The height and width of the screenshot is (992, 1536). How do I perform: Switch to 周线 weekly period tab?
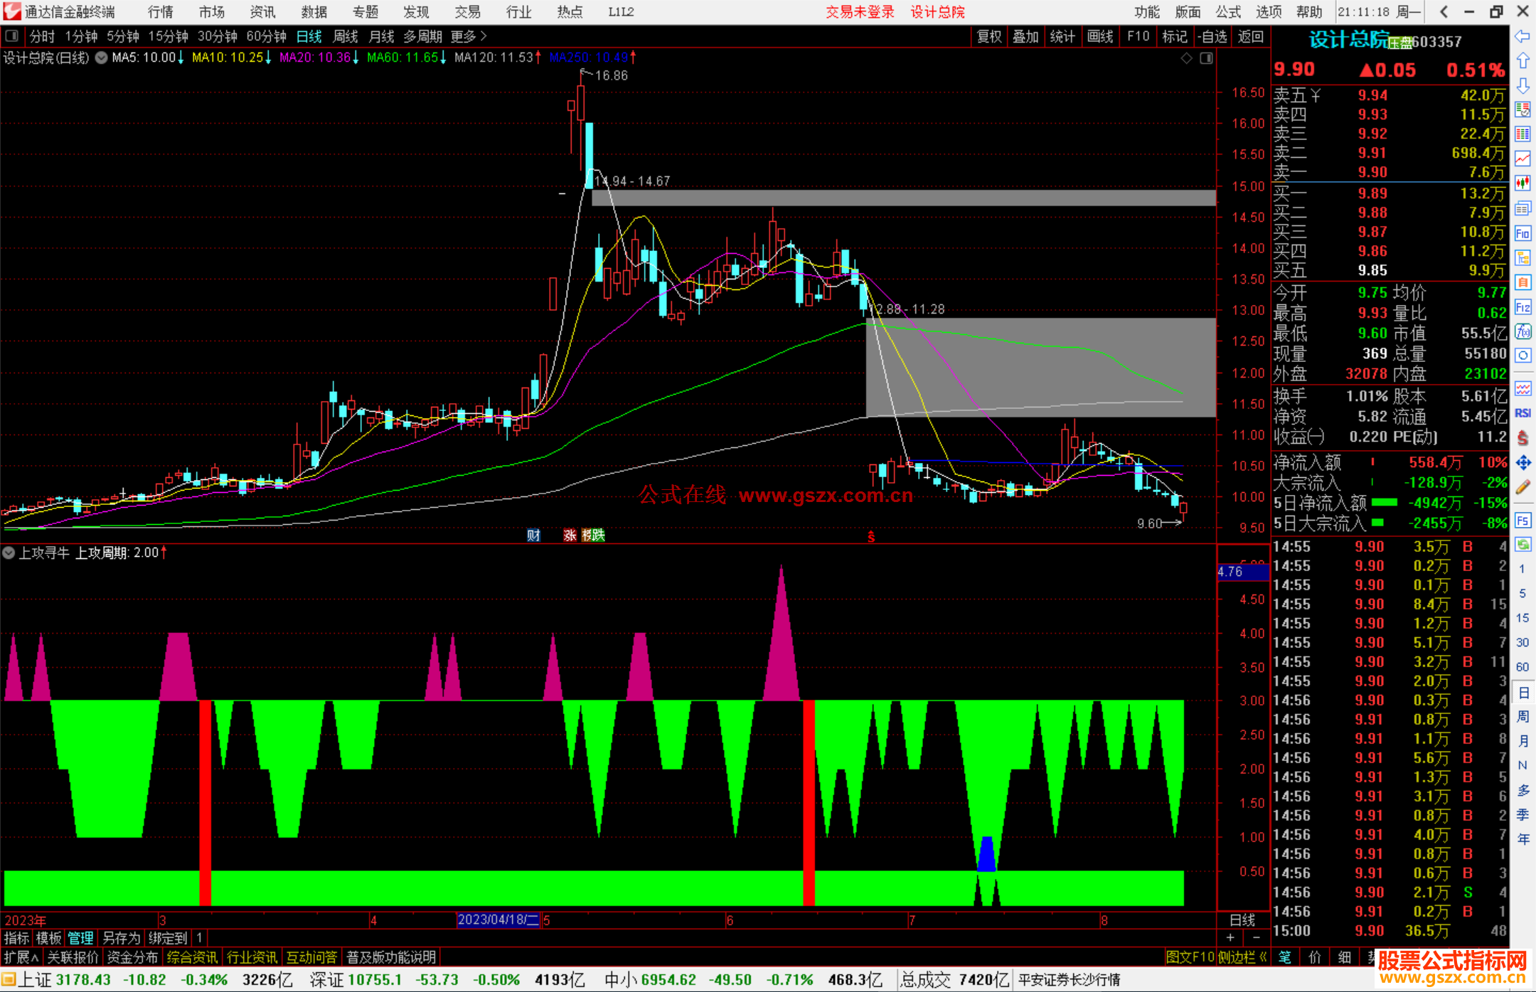346,36
